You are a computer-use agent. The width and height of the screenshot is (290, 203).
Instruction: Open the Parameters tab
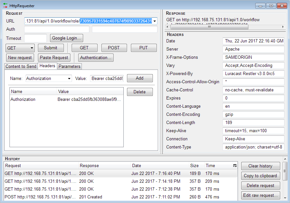69,66
